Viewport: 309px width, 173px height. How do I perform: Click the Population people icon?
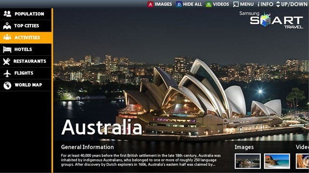pyautogui.click(x=7, y=14)
